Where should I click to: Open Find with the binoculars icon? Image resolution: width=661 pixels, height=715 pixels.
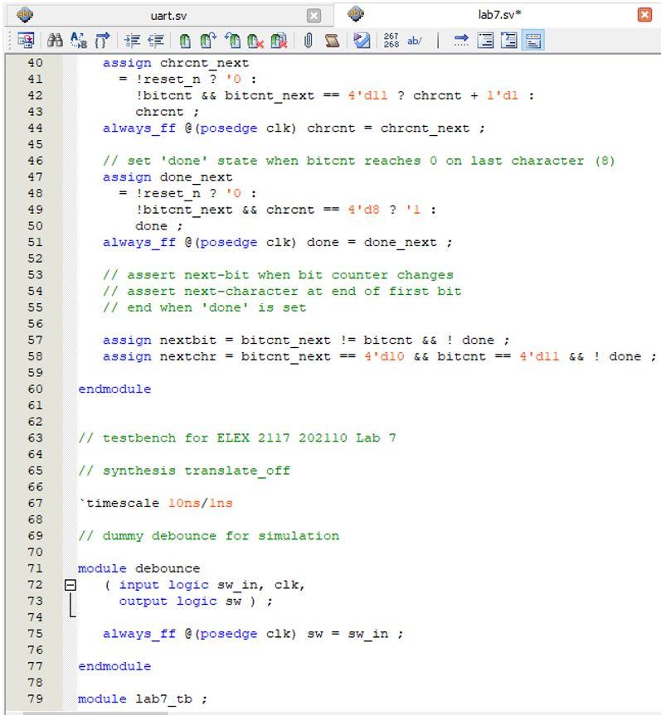click(x=55, y=41)
